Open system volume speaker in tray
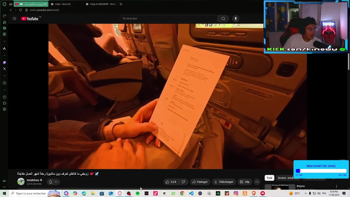 coord(319,193)
